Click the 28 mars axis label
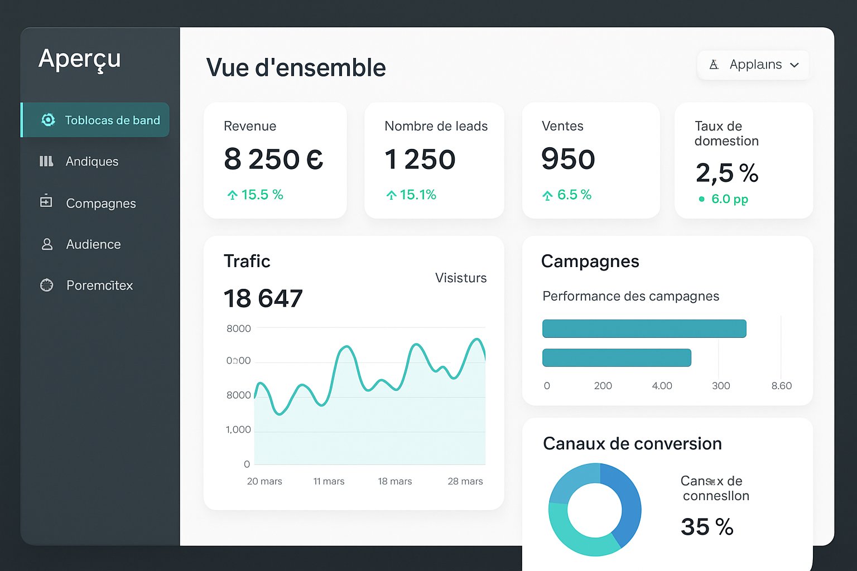The height and width of the screenshot is (571, 857). 465,481
